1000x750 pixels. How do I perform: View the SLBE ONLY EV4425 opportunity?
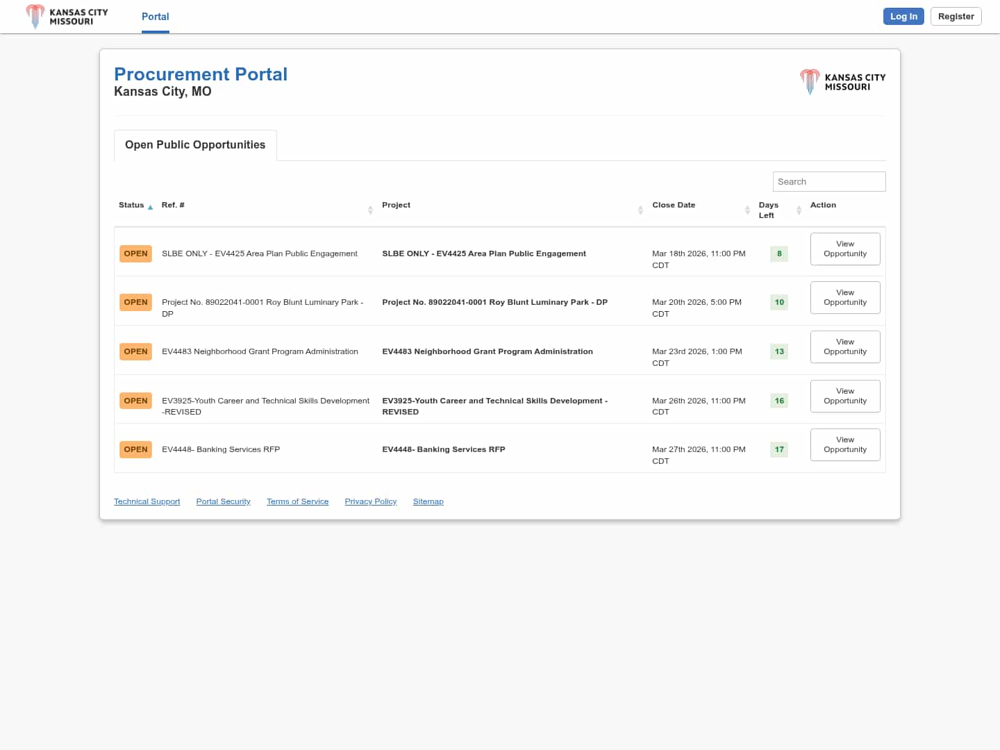point(845,249)
